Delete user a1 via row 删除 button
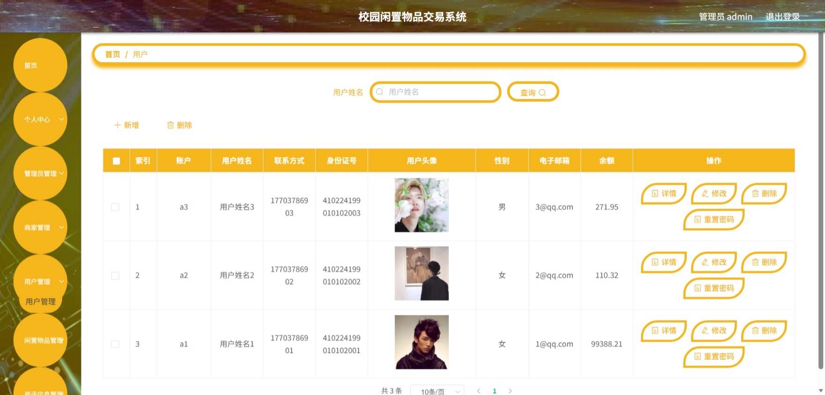Image resolution: width=825 pixels, height=395 pixels. pyautogui.click(x=764, y=330)
